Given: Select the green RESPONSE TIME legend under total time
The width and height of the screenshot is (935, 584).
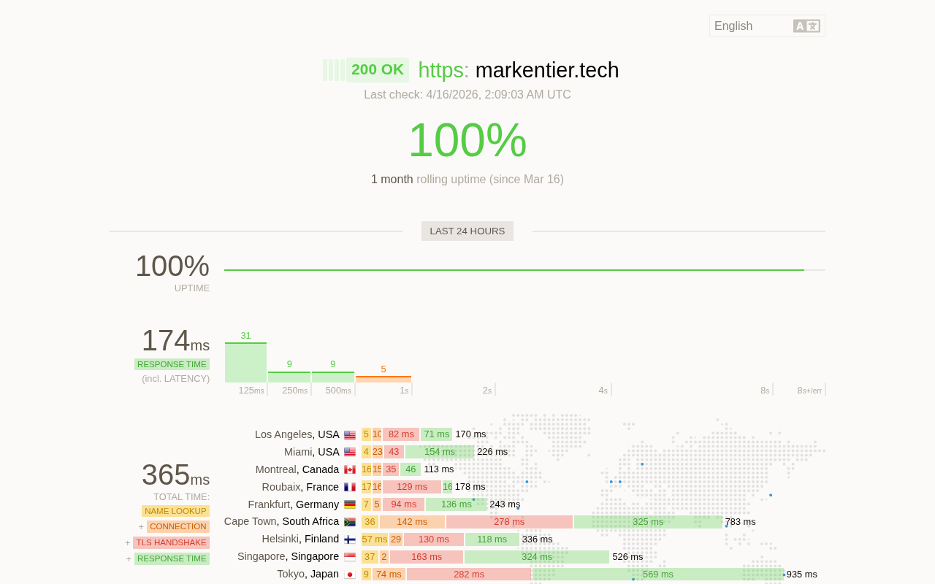Looking at the screenshot, I should (x=172, y=559).
